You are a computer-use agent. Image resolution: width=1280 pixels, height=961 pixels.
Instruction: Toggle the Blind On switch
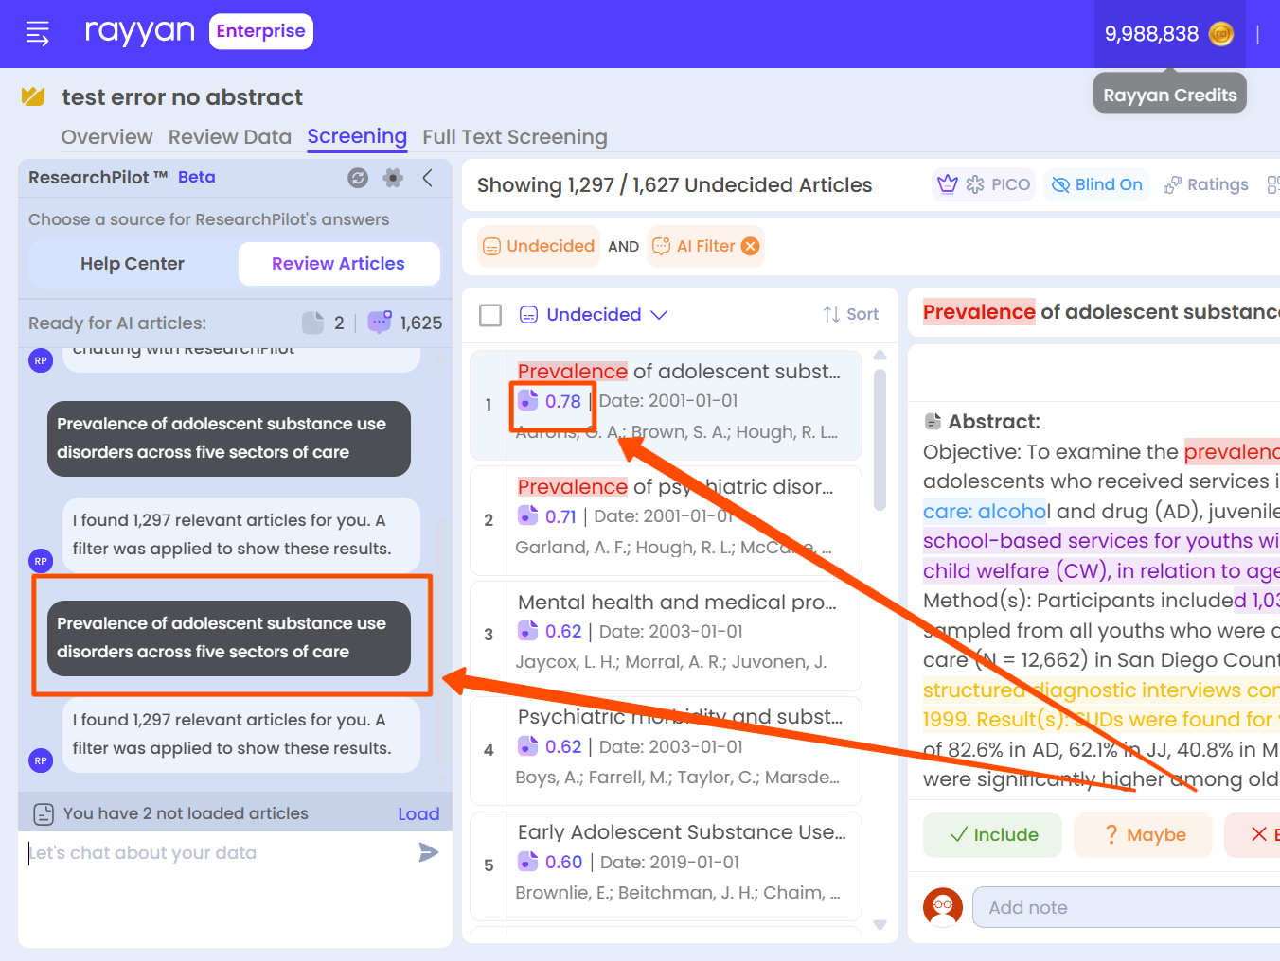(1096, 184)
